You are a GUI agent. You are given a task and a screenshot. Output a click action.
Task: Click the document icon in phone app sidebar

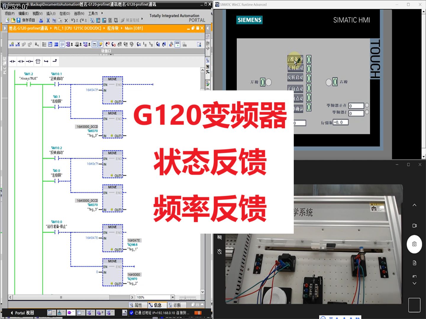click(x=414, y=263)
